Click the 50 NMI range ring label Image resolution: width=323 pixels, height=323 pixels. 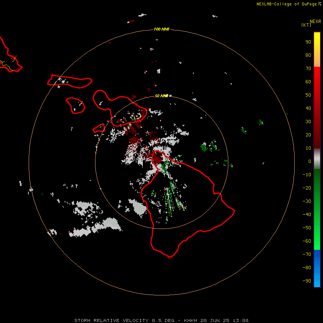click(x=161, y=96)
